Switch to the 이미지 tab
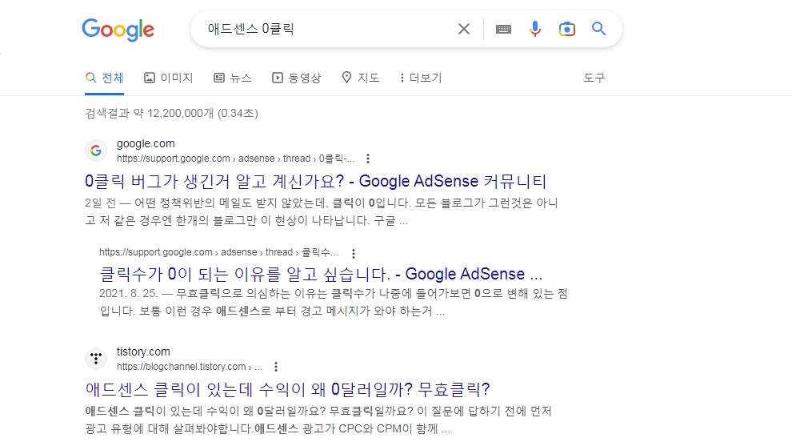The width and height of the screenshot is (792, 446). coord(169,78)
